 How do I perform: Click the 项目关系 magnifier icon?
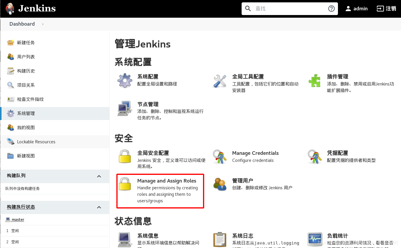coord(11,85)
